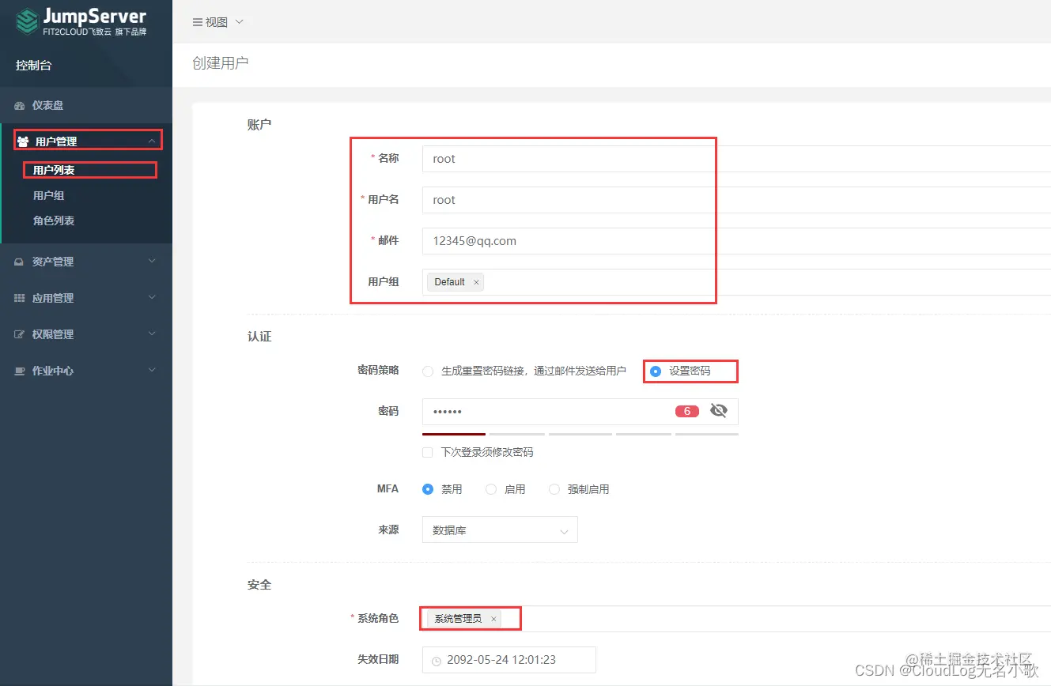1051x686 pixels.
Task: Click the 名称 input field
Action: pos(736,159)
